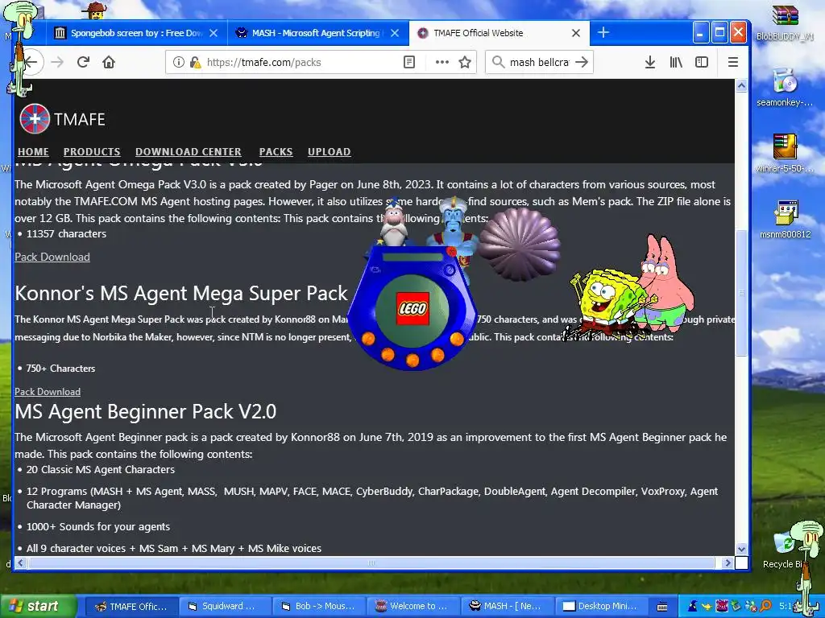Open page actions three-dot menu
The image size is (825, 618).
pos(442,62)
